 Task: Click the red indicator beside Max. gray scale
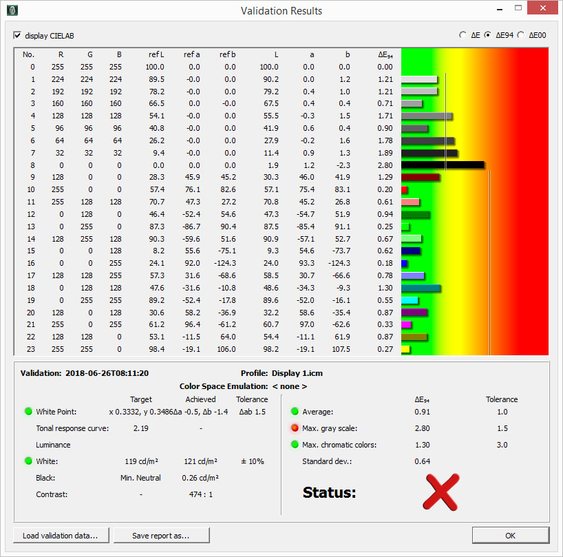[x=295, y=428]
